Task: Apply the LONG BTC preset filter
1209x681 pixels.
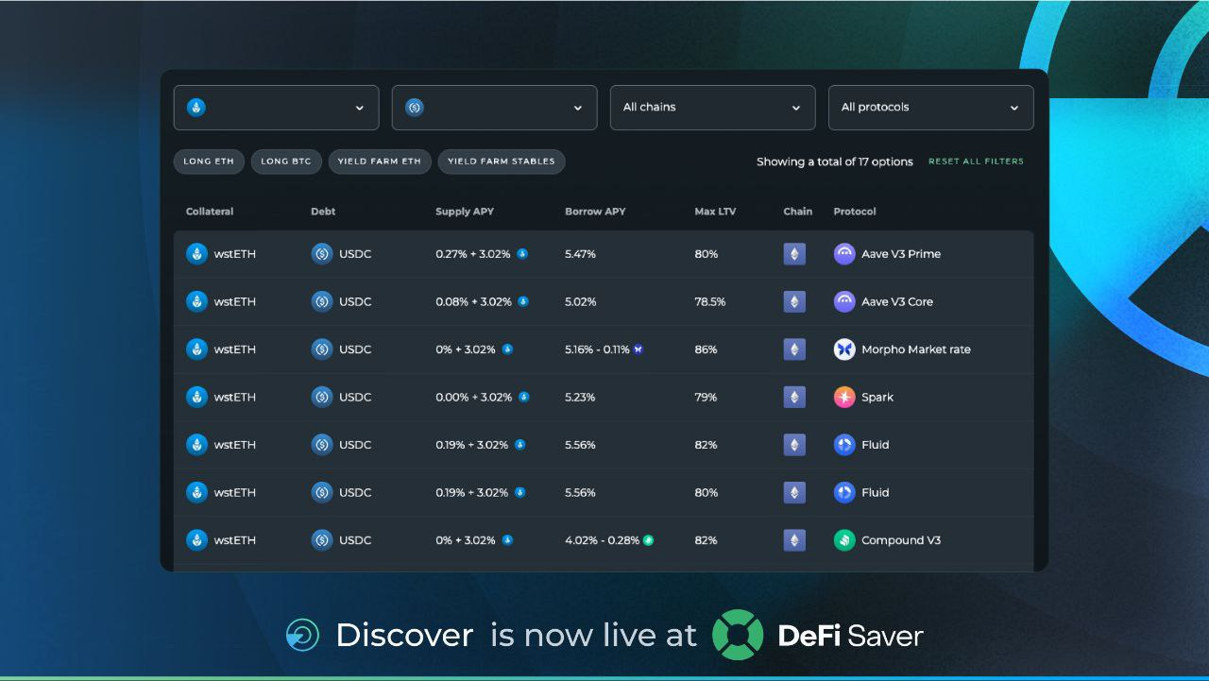Action: point(286,162)
